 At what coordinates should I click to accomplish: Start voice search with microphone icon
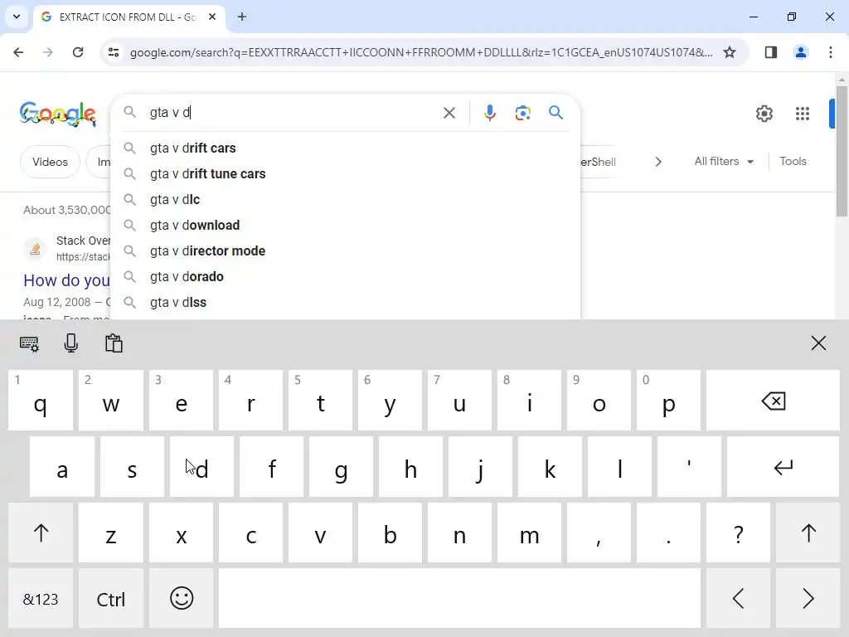click(x=489, y=113)
